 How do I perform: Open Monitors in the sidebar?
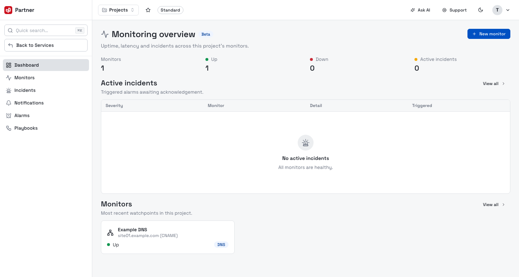(46, 78)
